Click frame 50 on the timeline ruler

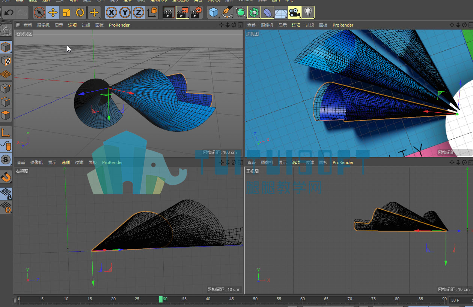pos(255,299)
